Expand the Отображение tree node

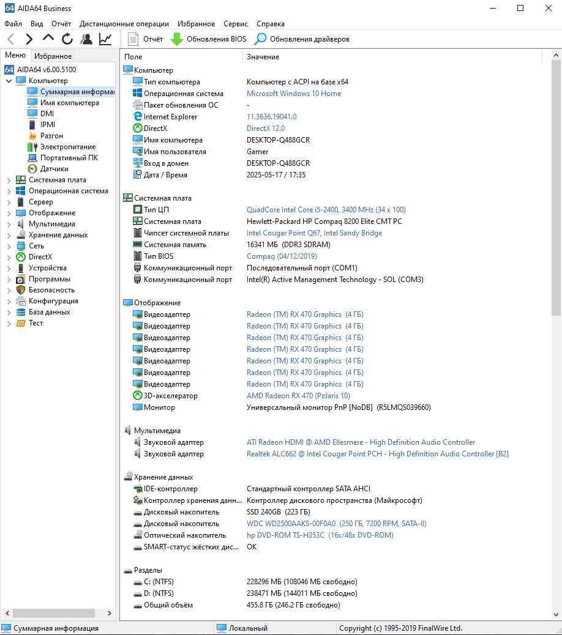9,213
